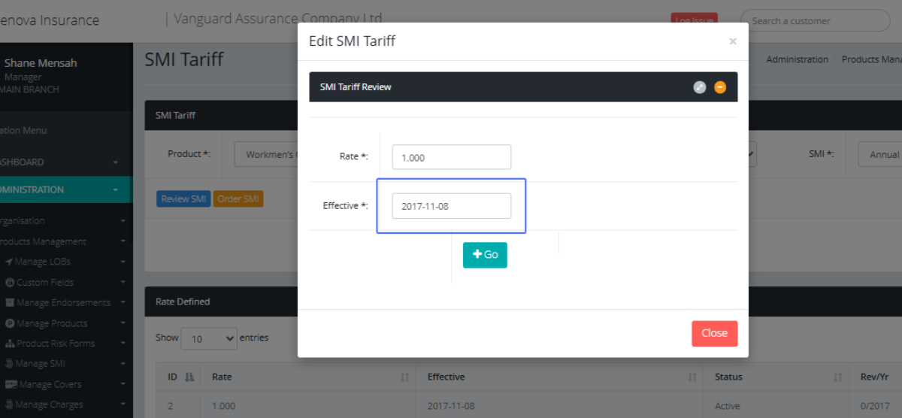The height and width of the screenshot is (418, 902).
Task: Dismiss the Edit SMI Tariff dialog with X
Action: [x=733, y=42]
